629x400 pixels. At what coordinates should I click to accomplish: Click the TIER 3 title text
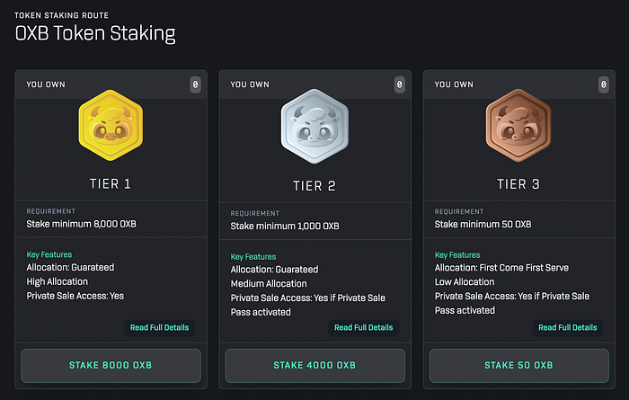518,185
